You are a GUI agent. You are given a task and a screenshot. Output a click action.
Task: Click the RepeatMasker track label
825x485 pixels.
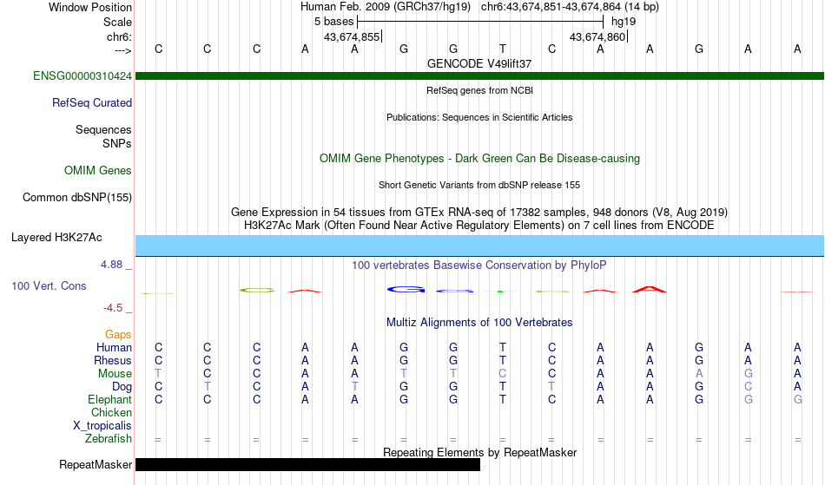pos(96,465)
